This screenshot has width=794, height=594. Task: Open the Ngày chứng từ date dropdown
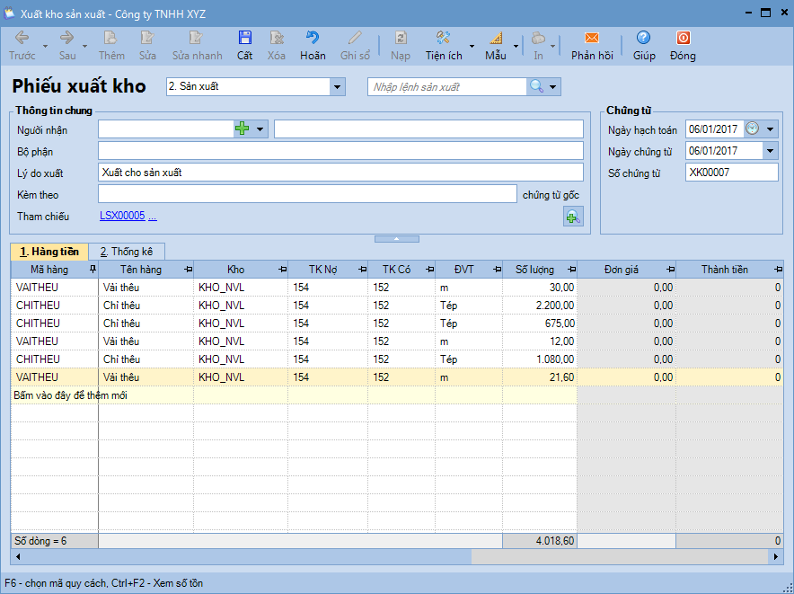click(x=770, y=151)
